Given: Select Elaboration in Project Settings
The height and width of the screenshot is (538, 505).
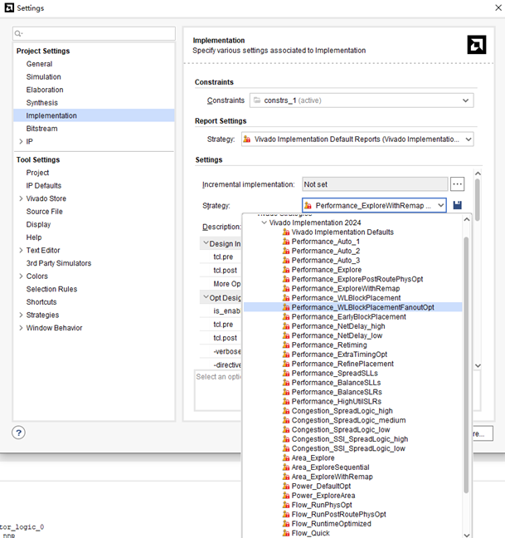Looking at the screenshot, I should pos(45,90).
